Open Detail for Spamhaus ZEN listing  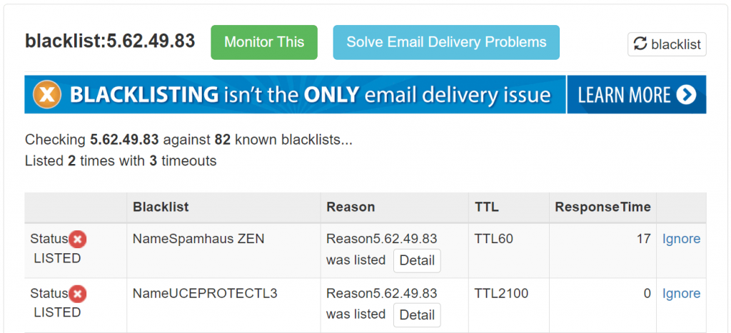417,260
